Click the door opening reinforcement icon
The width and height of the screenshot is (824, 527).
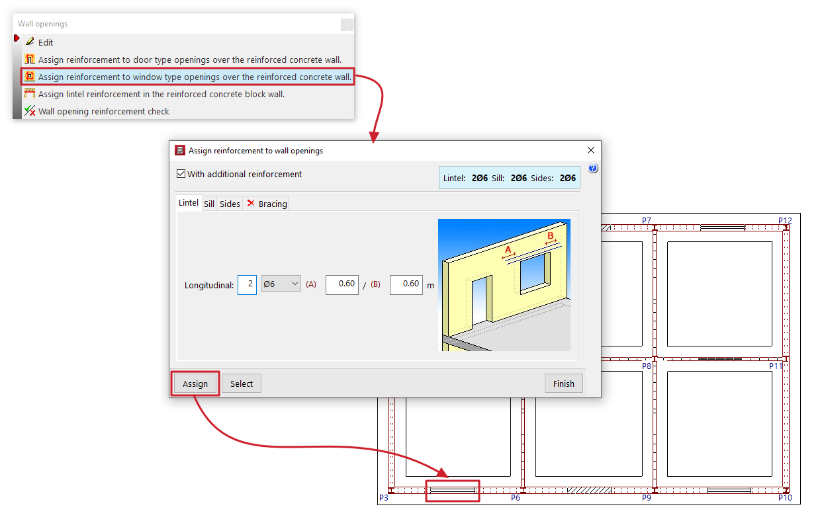point(29,59)
